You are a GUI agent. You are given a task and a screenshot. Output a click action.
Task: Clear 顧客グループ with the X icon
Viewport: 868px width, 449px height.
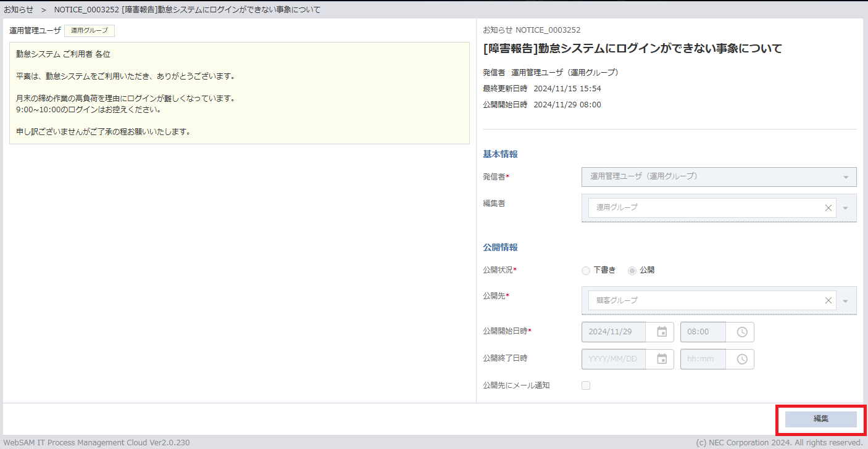point(828,300)
